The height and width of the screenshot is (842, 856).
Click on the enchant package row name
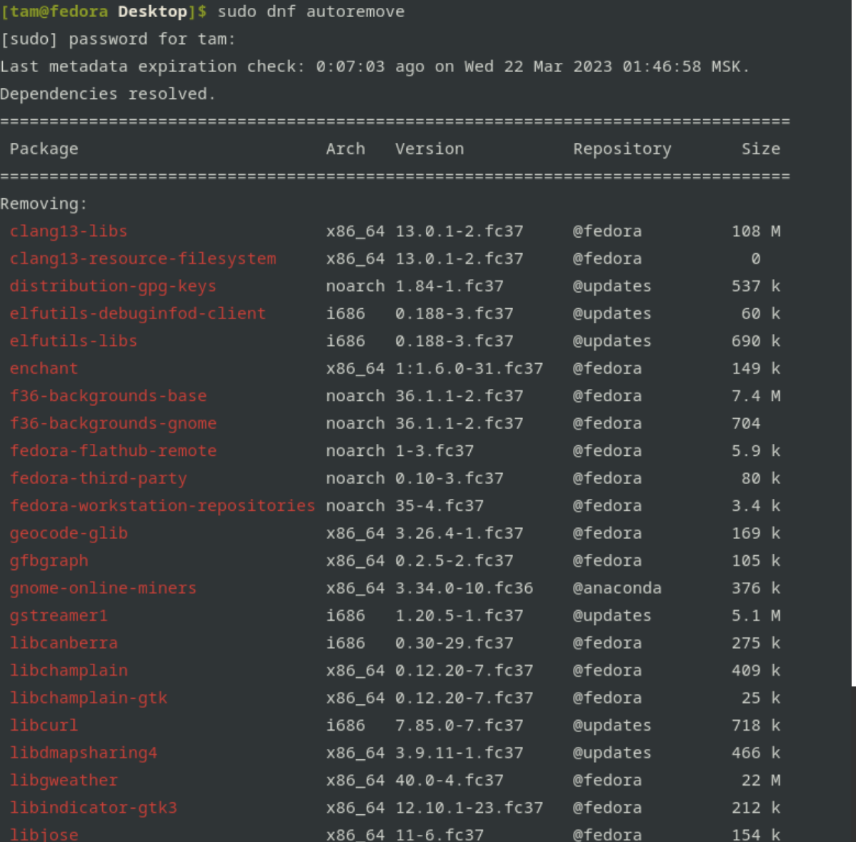click(44, 369)
